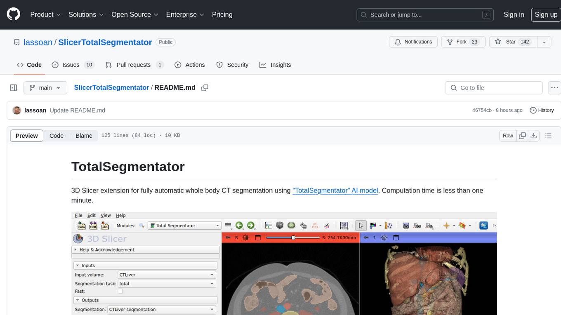
Task: Open the Segmentation task total dropdown
Action: click(x=167, y=284)
